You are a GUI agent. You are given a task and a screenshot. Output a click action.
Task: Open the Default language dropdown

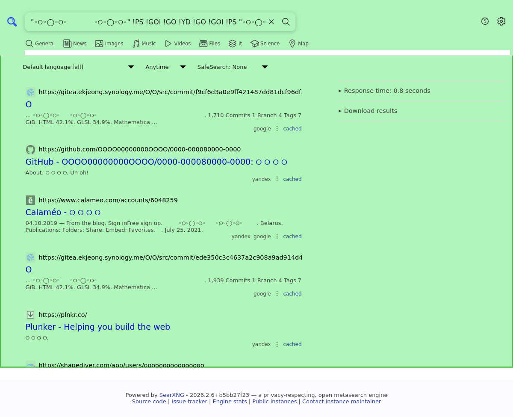coord(78,67)
